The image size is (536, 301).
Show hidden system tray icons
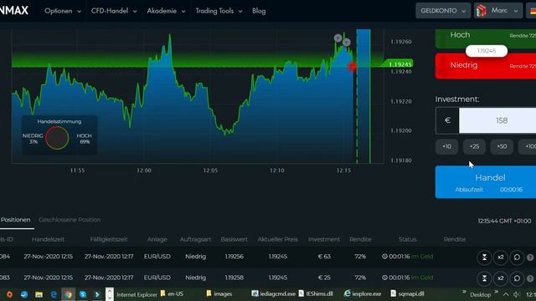pos(506,294)
